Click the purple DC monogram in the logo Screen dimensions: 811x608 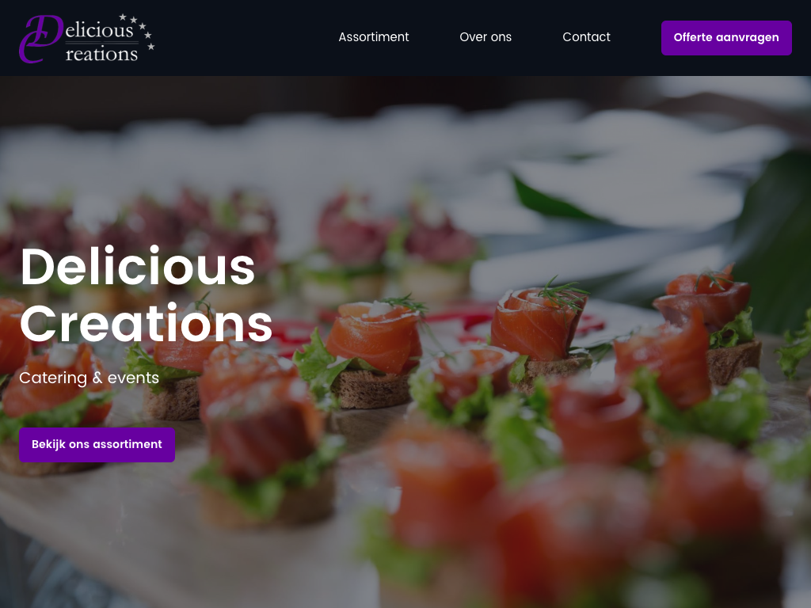(40, 39)
